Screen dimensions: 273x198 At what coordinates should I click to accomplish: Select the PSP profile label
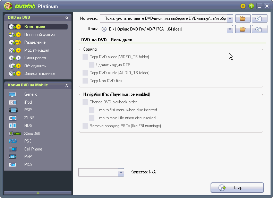pos(28,110)
